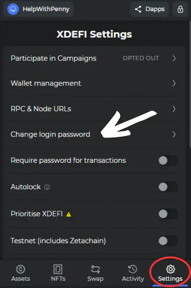Click the lock wallet icon
Viewport: 191px width, 288px height.
(180, 9)
